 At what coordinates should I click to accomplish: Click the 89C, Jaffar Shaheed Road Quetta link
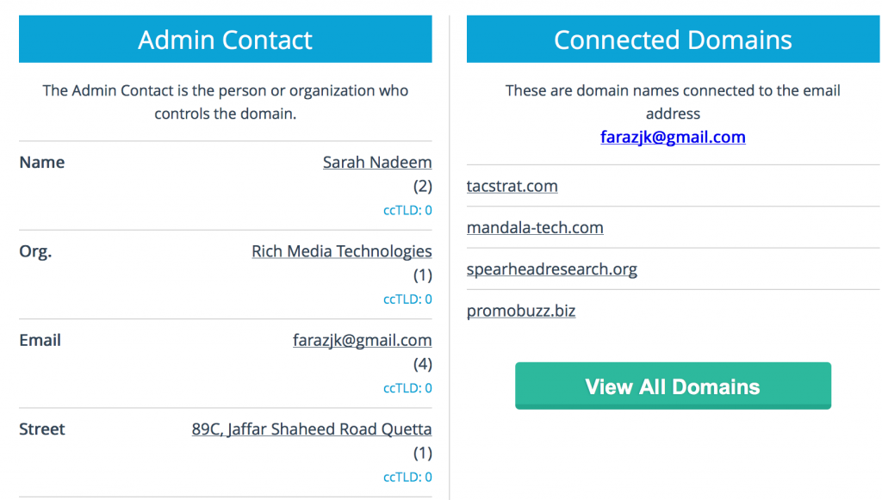coord(312,429)
